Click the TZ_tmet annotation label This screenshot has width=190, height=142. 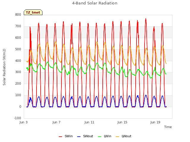[x=33, y=12]
